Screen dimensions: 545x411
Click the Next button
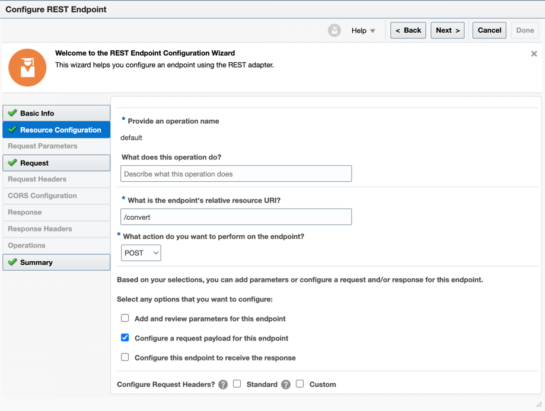point(447,30)
